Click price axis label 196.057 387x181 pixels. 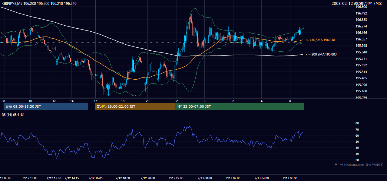point(361,39)
